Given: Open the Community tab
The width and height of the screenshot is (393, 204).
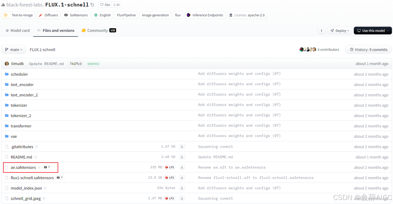Looking at the screenshot, I should pos(99,30).
